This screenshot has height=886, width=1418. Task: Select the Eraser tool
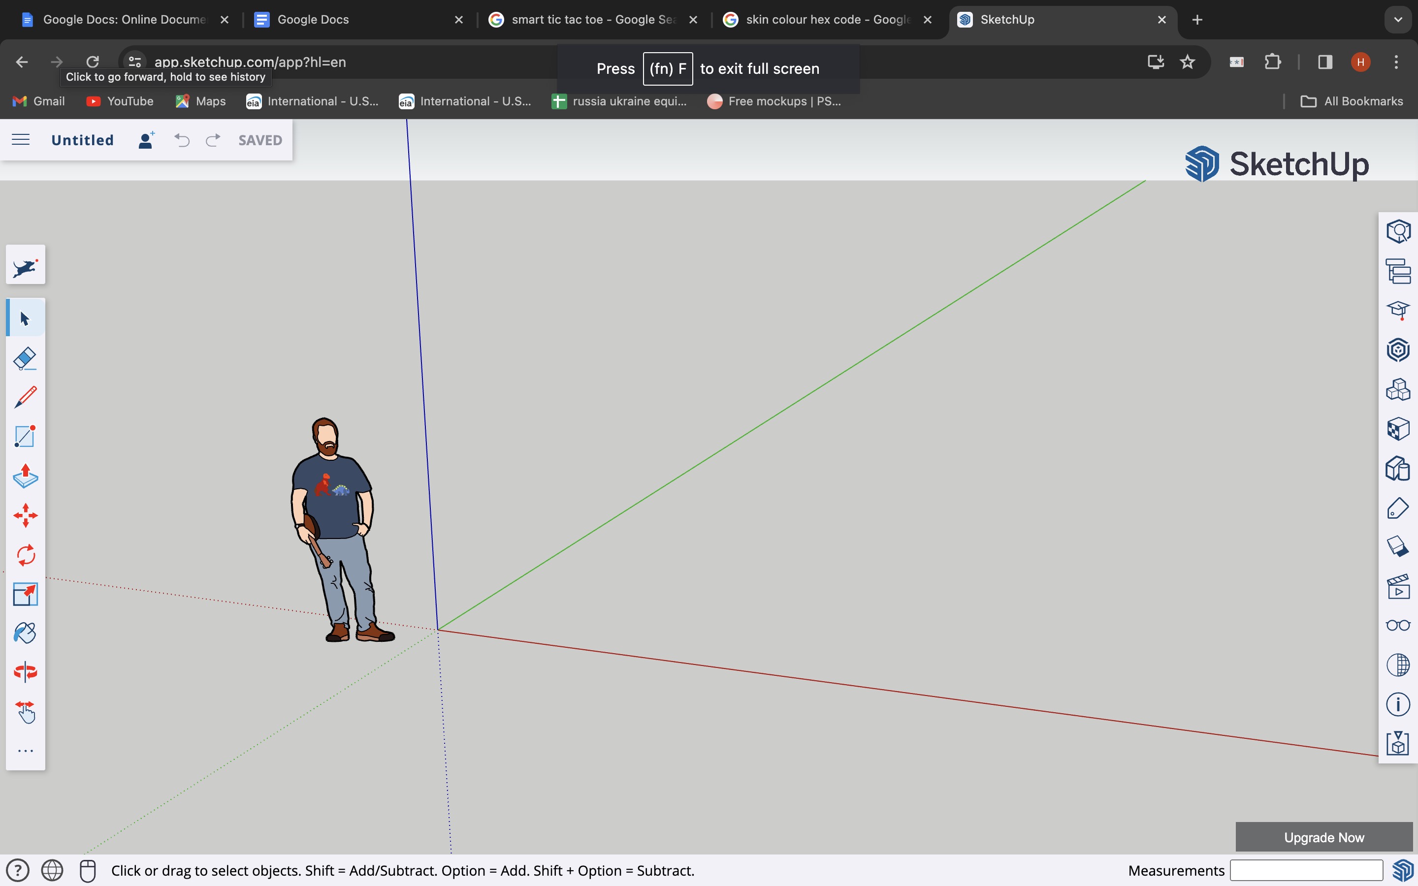click(25, 358)
